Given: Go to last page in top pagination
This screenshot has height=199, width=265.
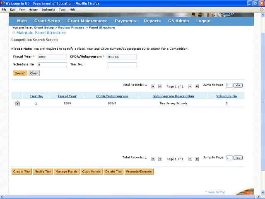Looking at the screenshot, I should pos(197,87).
